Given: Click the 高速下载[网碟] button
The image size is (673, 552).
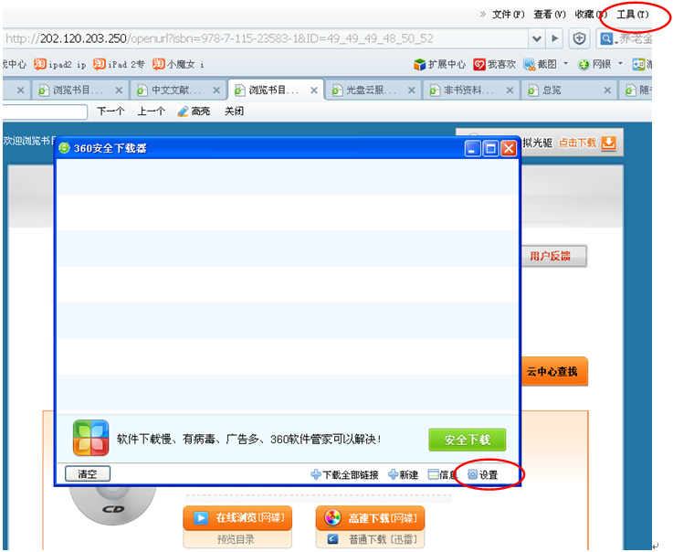Looking at the screenshot, I should [370, 518].
